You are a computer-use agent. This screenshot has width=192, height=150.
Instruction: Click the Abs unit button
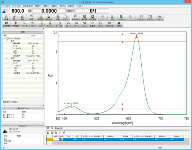(70, 11)
